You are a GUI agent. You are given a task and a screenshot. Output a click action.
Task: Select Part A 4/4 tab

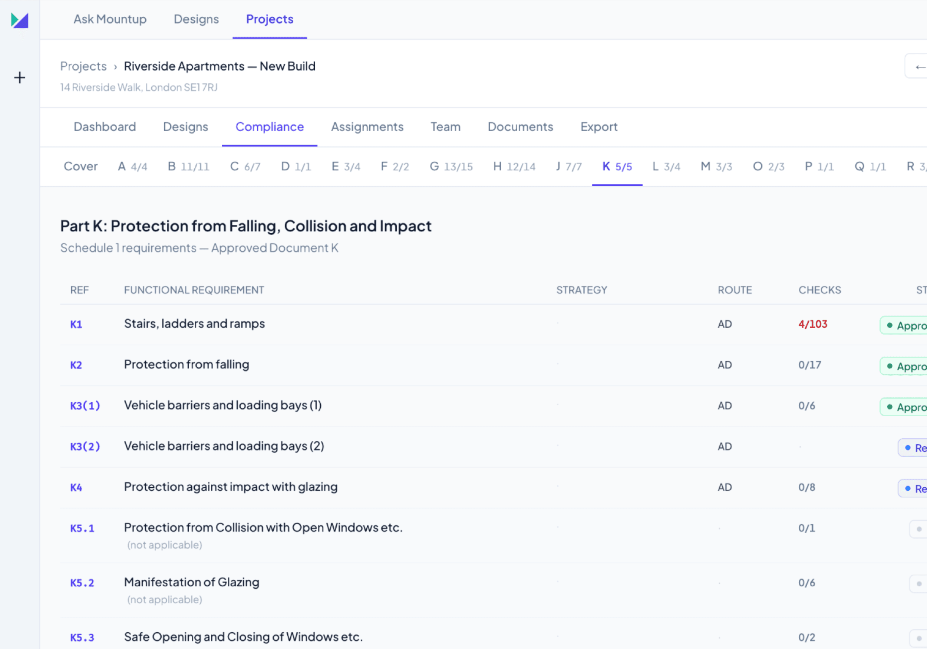[132, 167]
